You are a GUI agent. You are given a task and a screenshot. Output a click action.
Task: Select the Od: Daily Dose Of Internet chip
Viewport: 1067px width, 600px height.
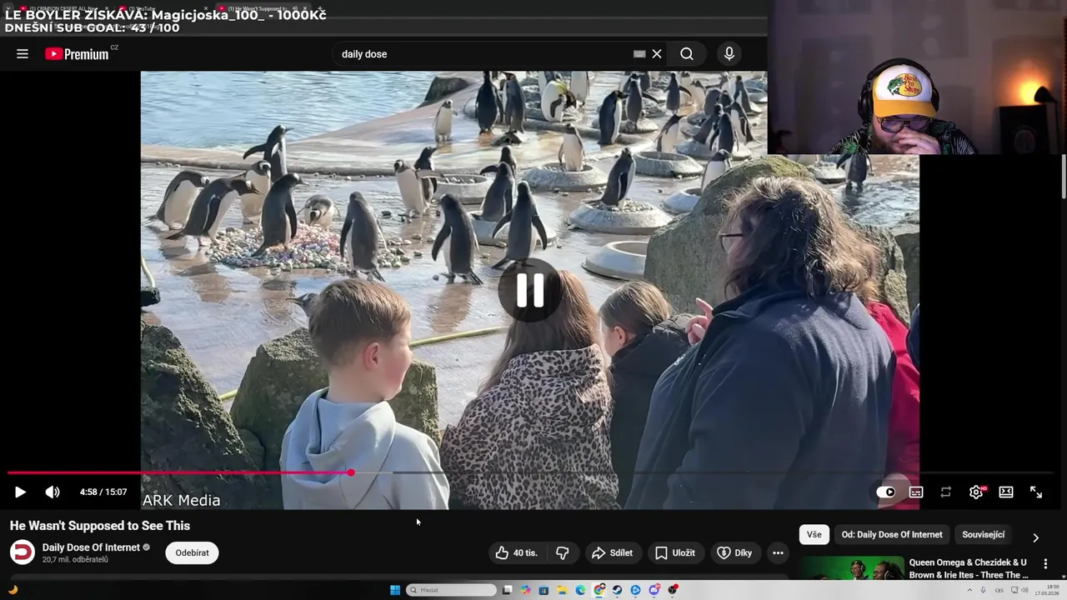(x=892, y=535)
